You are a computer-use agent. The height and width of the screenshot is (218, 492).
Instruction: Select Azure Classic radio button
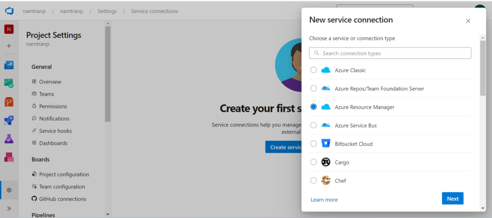pyautogui.click(x=313, y=70)
